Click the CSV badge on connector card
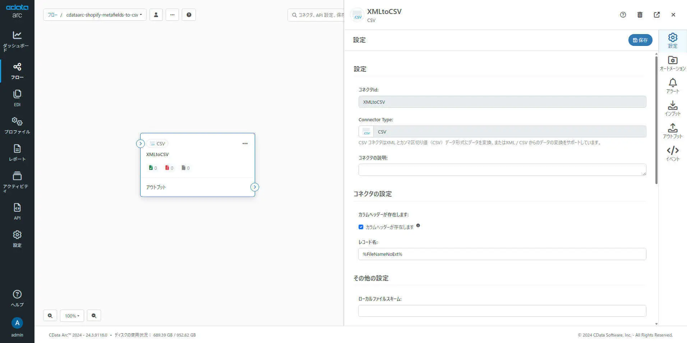Viewport: 687px width, 343px height. 157,144
